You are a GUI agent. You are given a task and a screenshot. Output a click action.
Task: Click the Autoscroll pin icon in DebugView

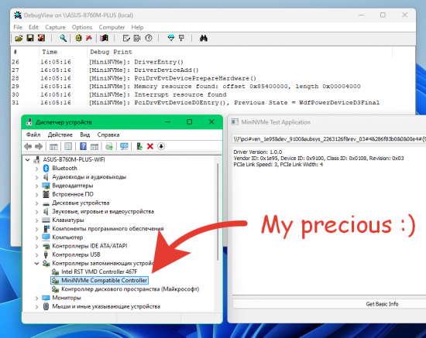(181, 38)
